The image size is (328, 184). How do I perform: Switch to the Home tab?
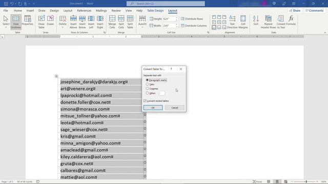[x=18, y=10]
